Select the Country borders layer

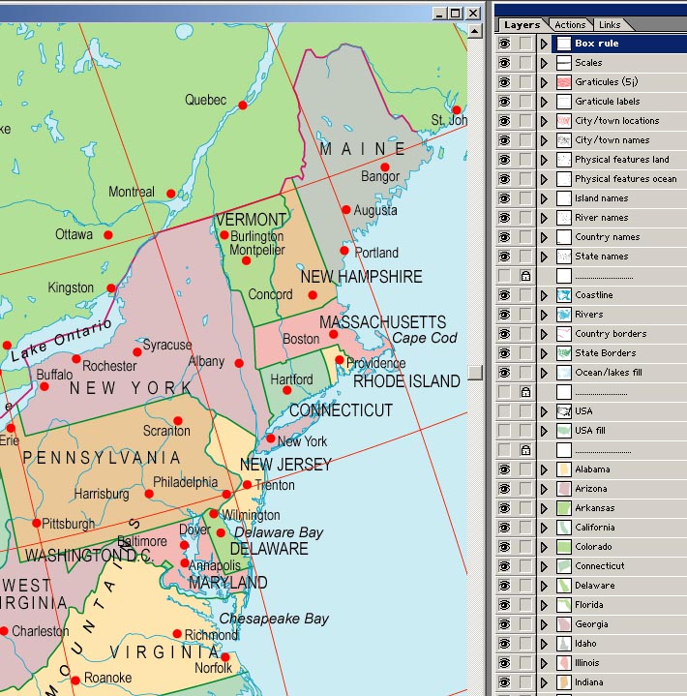pyautogui.click(x=611, y=334)
